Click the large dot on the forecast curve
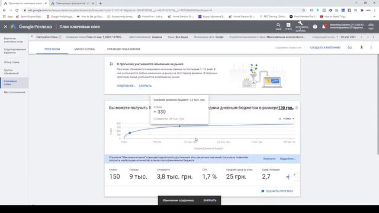The width and height of the screenshot is (379, 213). tap(130, 133)
